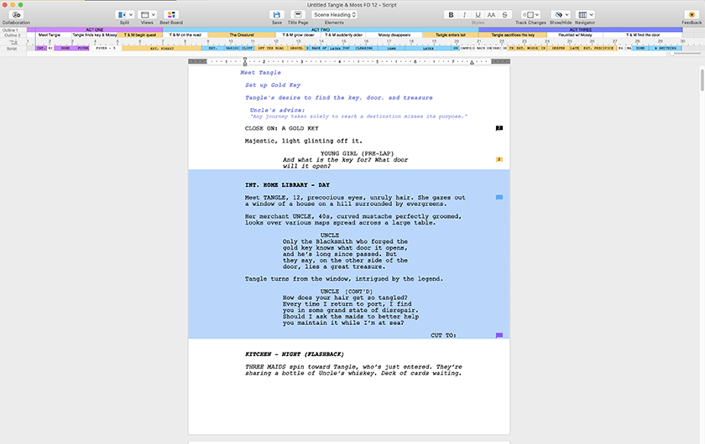Click the purple flag next to CUT TO:

point(499,335)
